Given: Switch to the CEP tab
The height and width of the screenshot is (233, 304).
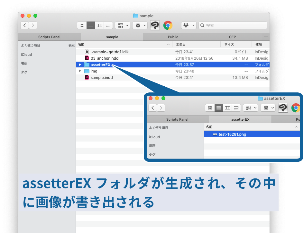Looking at the screenshot, I should point(232,37).
